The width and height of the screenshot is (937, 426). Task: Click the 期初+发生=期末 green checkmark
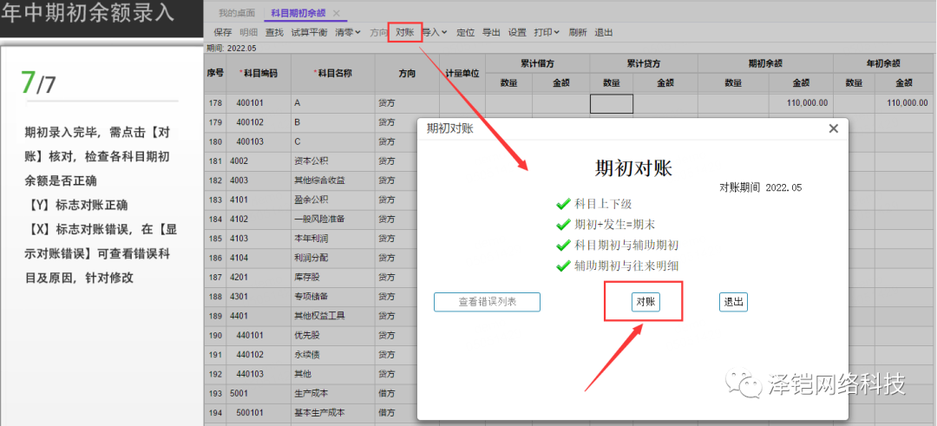(563, 224)
